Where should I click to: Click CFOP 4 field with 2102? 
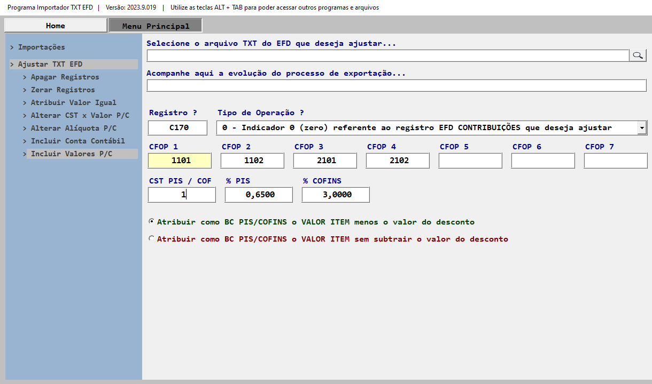point(398,161)
